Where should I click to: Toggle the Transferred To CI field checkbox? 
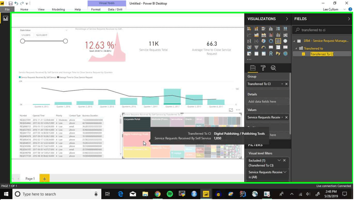(x=304, y=54)
